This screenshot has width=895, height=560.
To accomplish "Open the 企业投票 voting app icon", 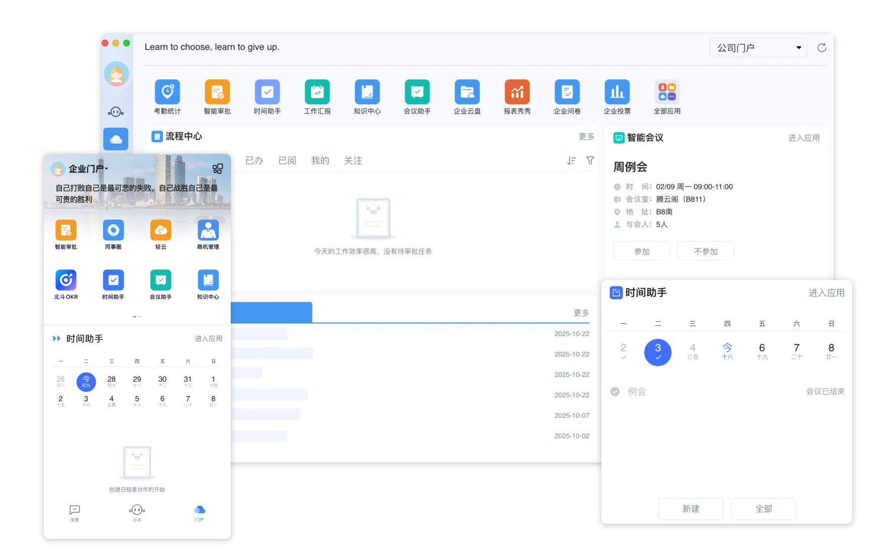I will click(x=617, y=92).
